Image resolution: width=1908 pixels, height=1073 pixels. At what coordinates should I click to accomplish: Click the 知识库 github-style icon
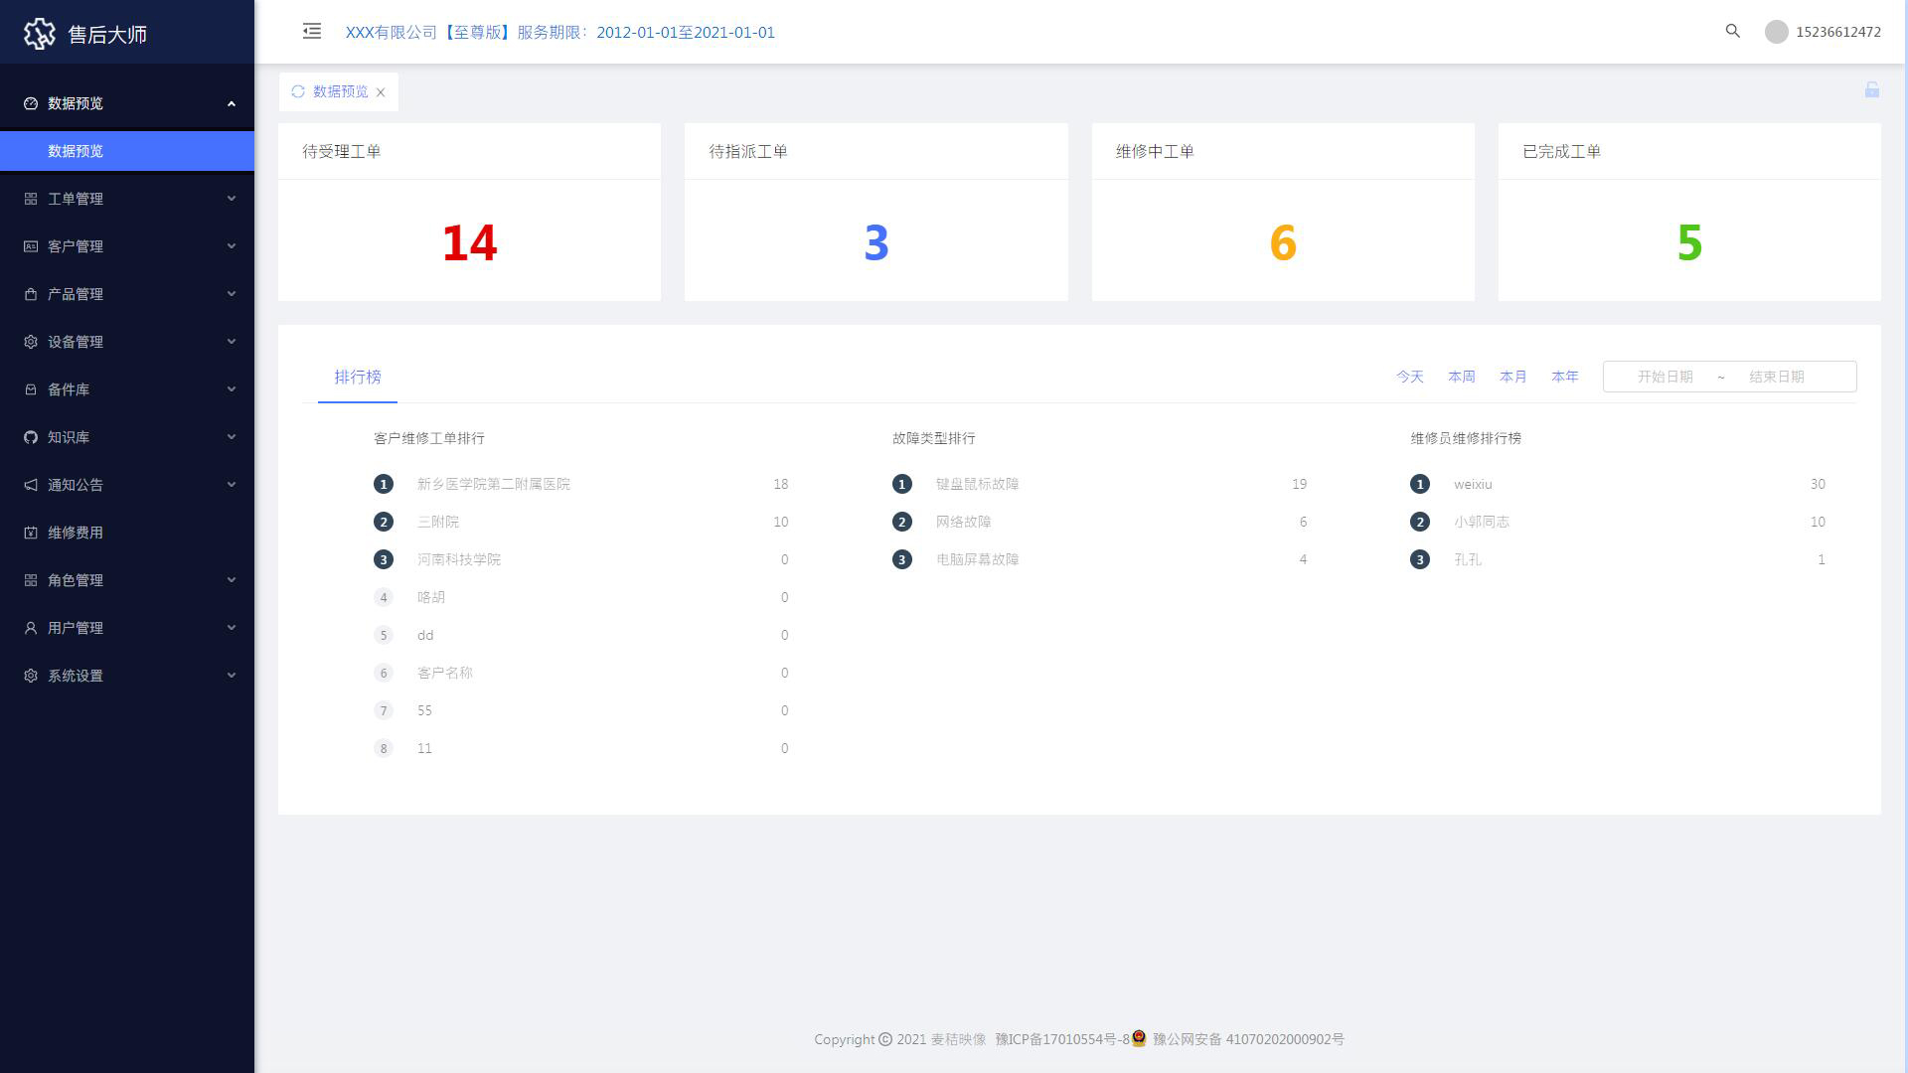(31, 437)
